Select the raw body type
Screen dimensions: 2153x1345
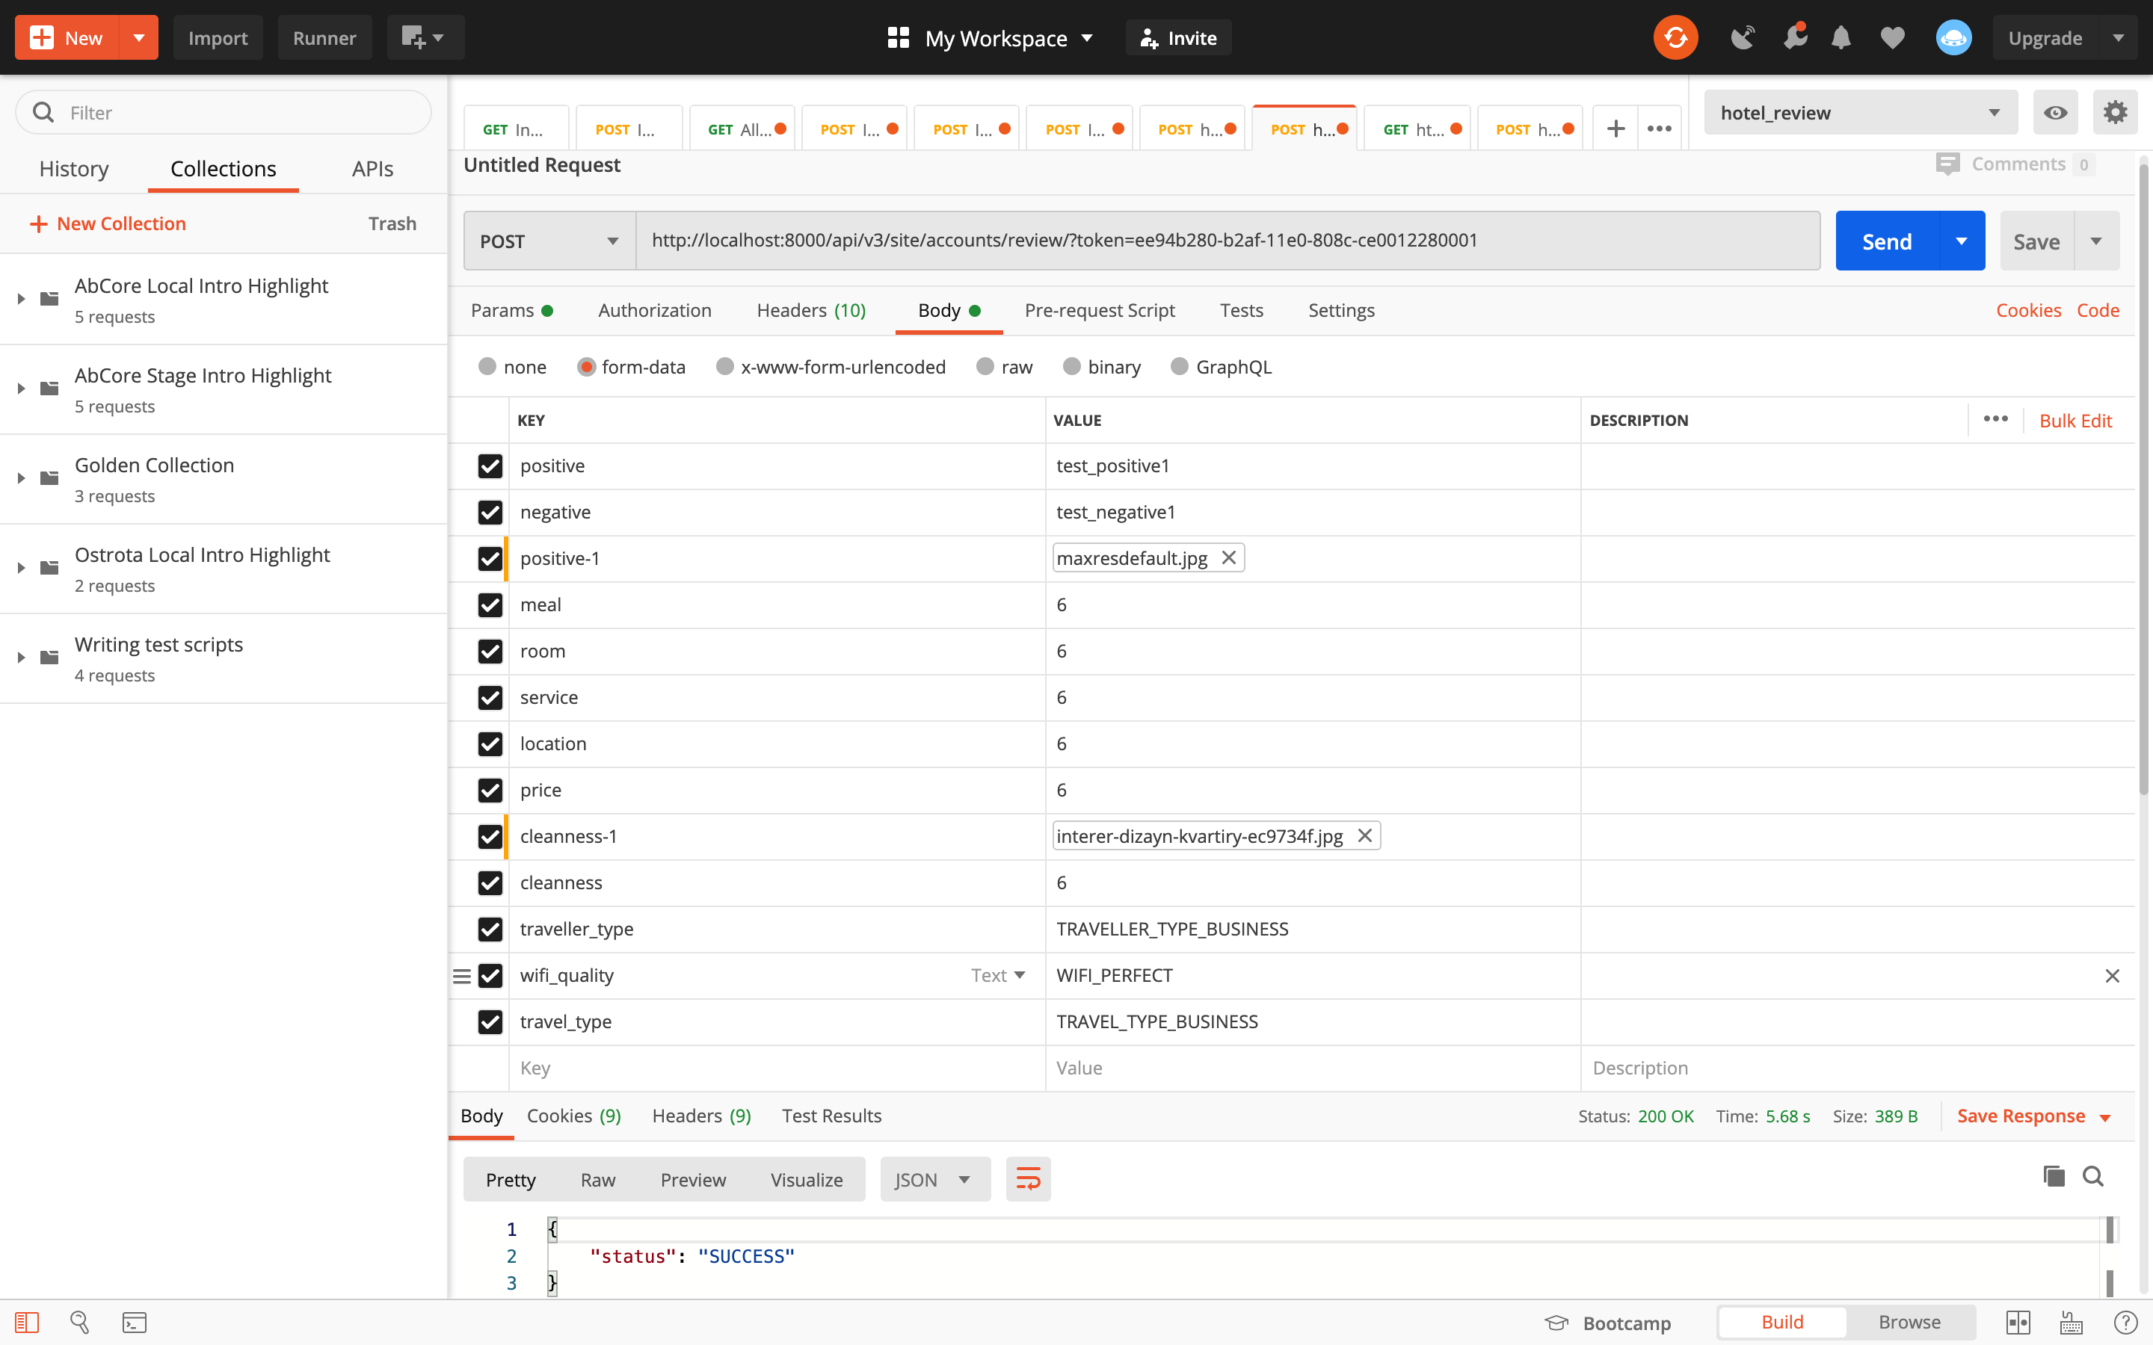[x=985, y=366]
